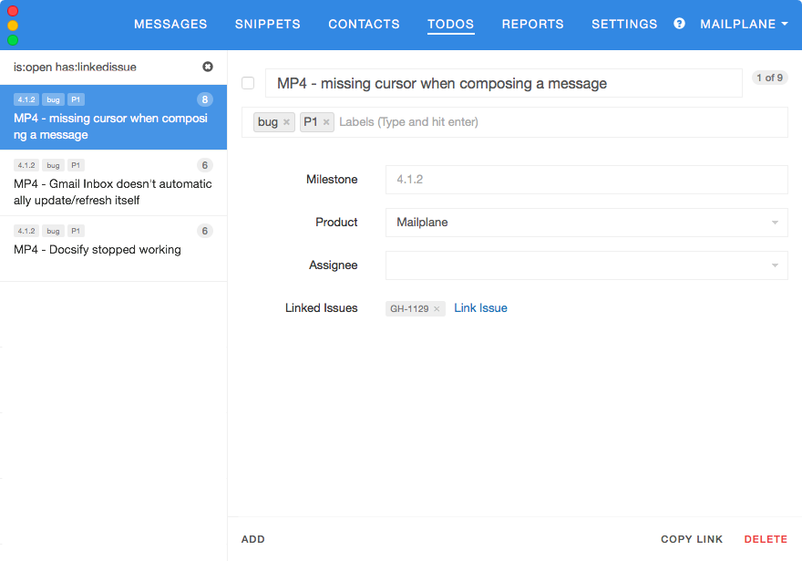Image resolution: width=802 pixels, height=561 pixels.
Task: Click the COPY LINK button
Action: pyautogui.click(x=692, y=539)
